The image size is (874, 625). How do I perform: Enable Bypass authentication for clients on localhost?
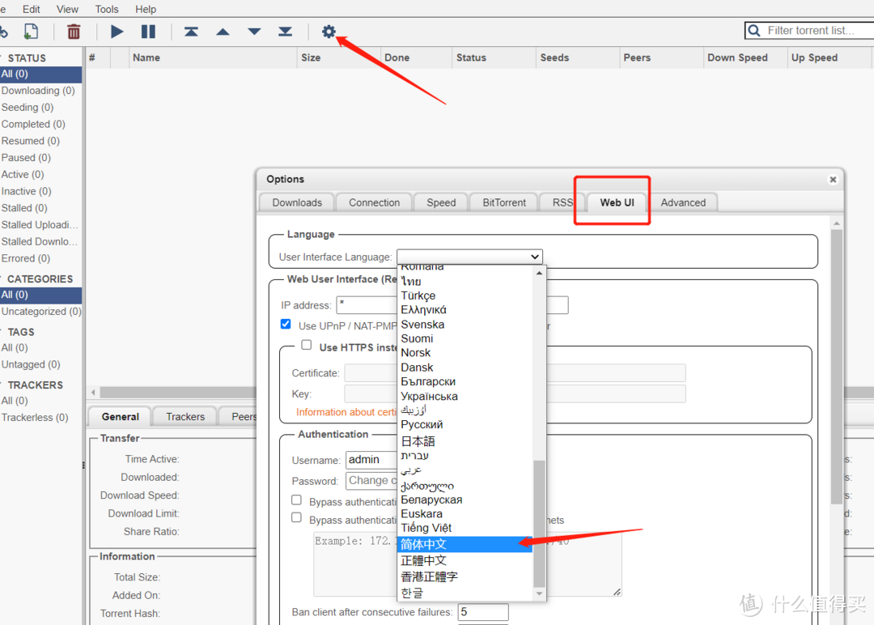[296, 500]
